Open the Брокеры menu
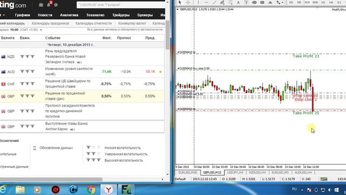This screenshot has height=195, width=346. click(145, 15)
